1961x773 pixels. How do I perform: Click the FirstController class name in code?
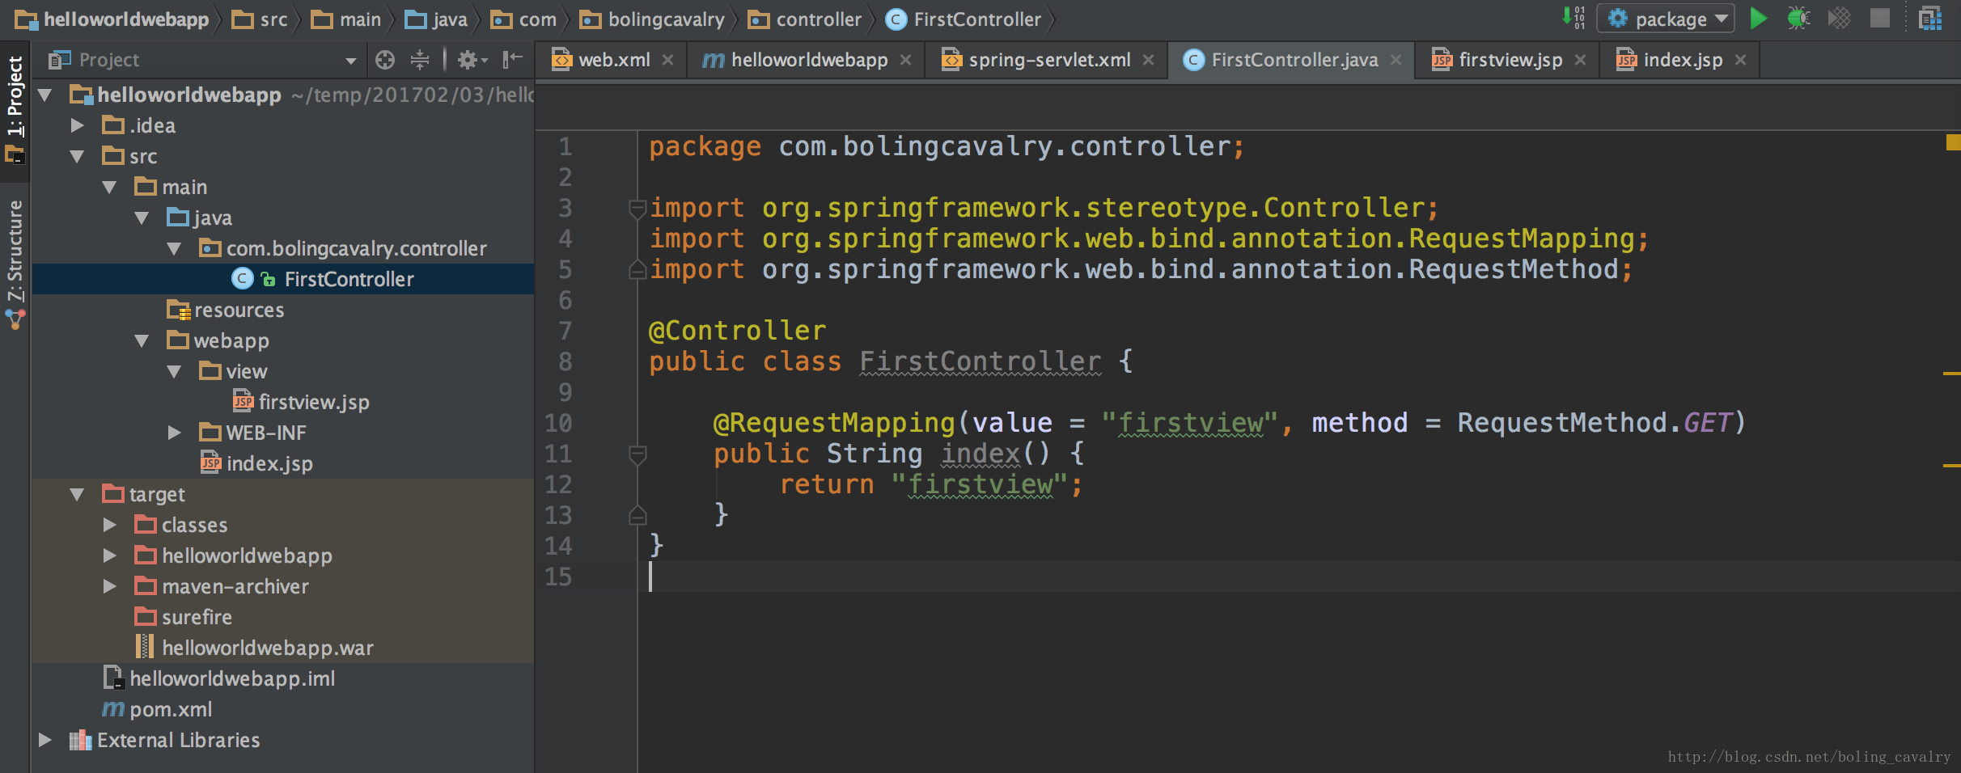[980, 361]
